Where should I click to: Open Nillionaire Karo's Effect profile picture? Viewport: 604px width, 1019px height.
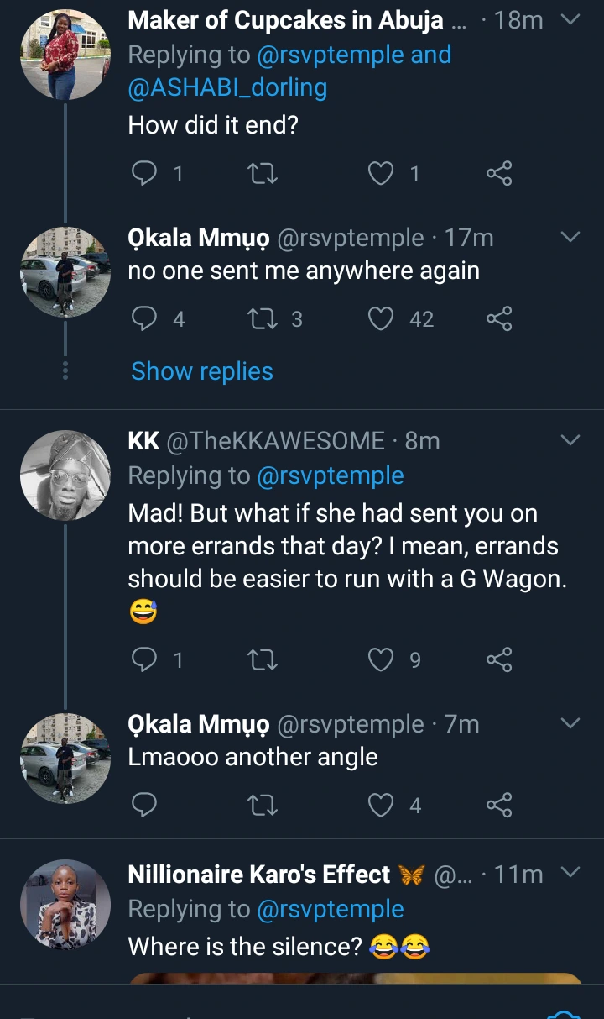pos(65,904)
